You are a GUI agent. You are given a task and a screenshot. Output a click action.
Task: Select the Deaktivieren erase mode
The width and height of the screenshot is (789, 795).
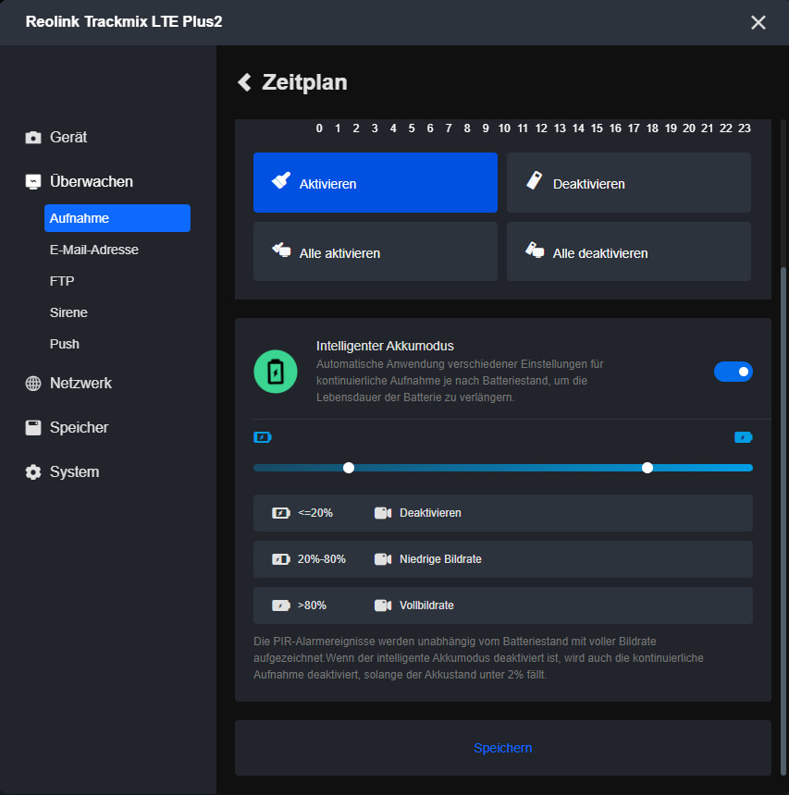pyautogui.click(x=629, y=182)
